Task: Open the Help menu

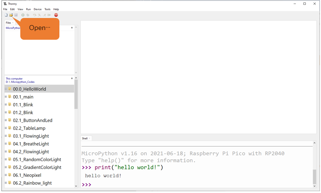Action: (x=56, y=9)
